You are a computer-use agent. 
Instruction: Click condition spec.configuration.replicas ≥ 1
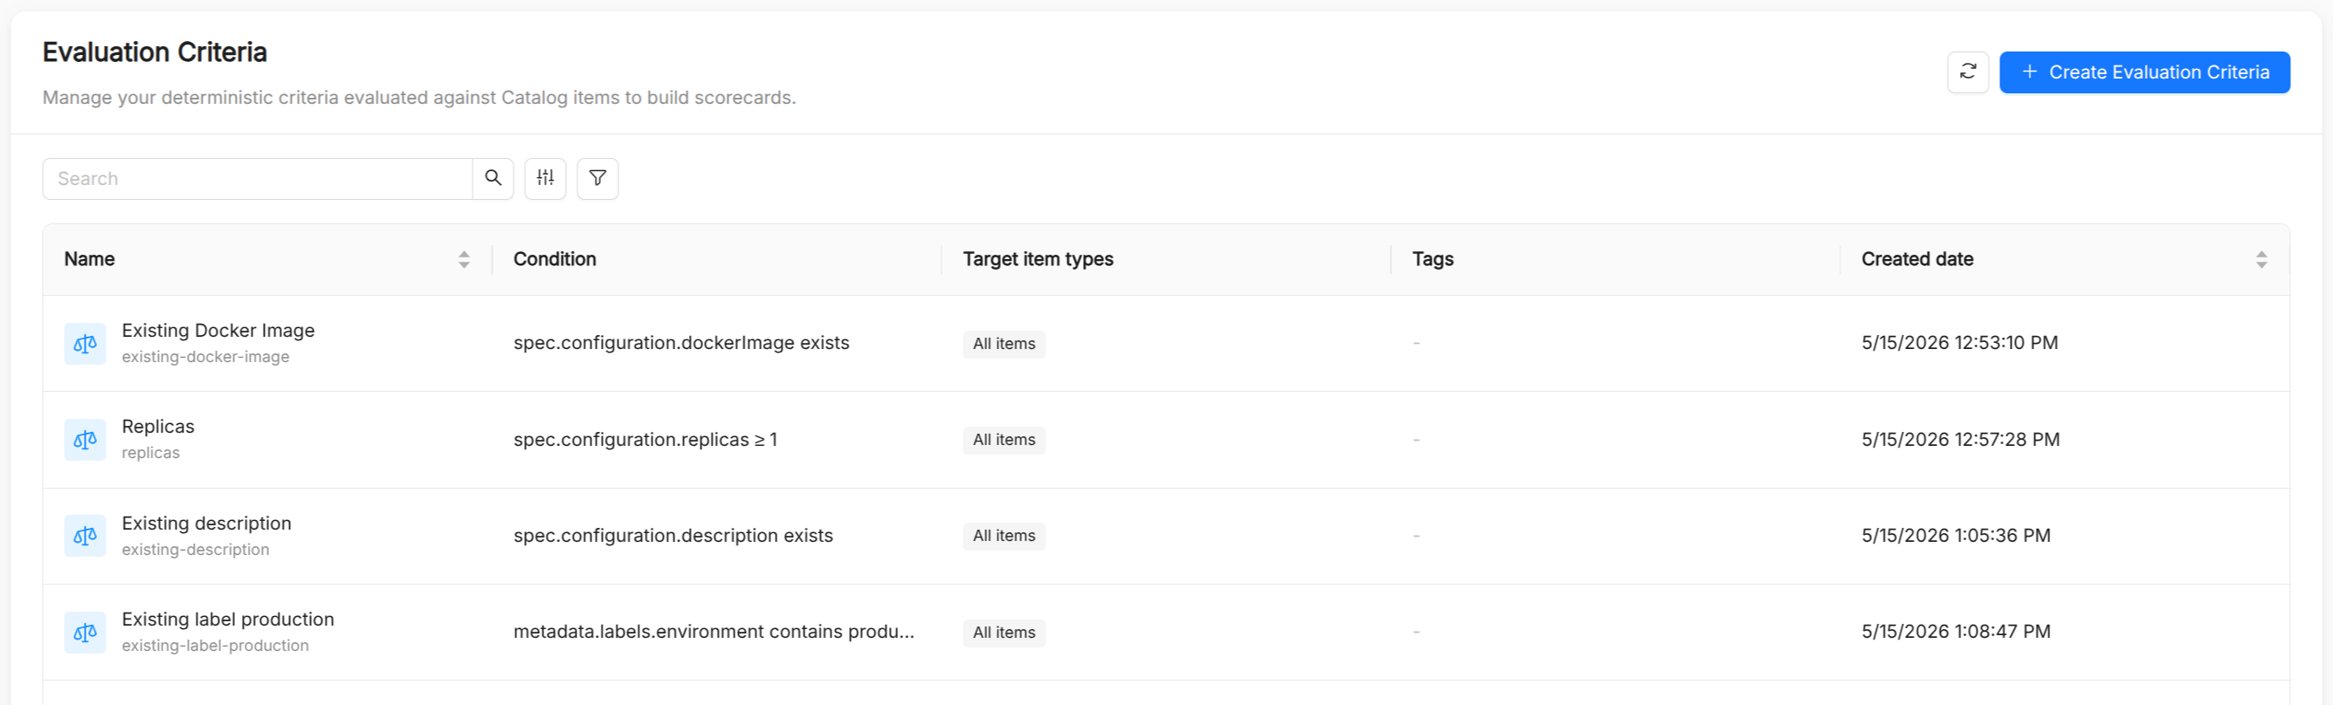click(x=645, y=440)
